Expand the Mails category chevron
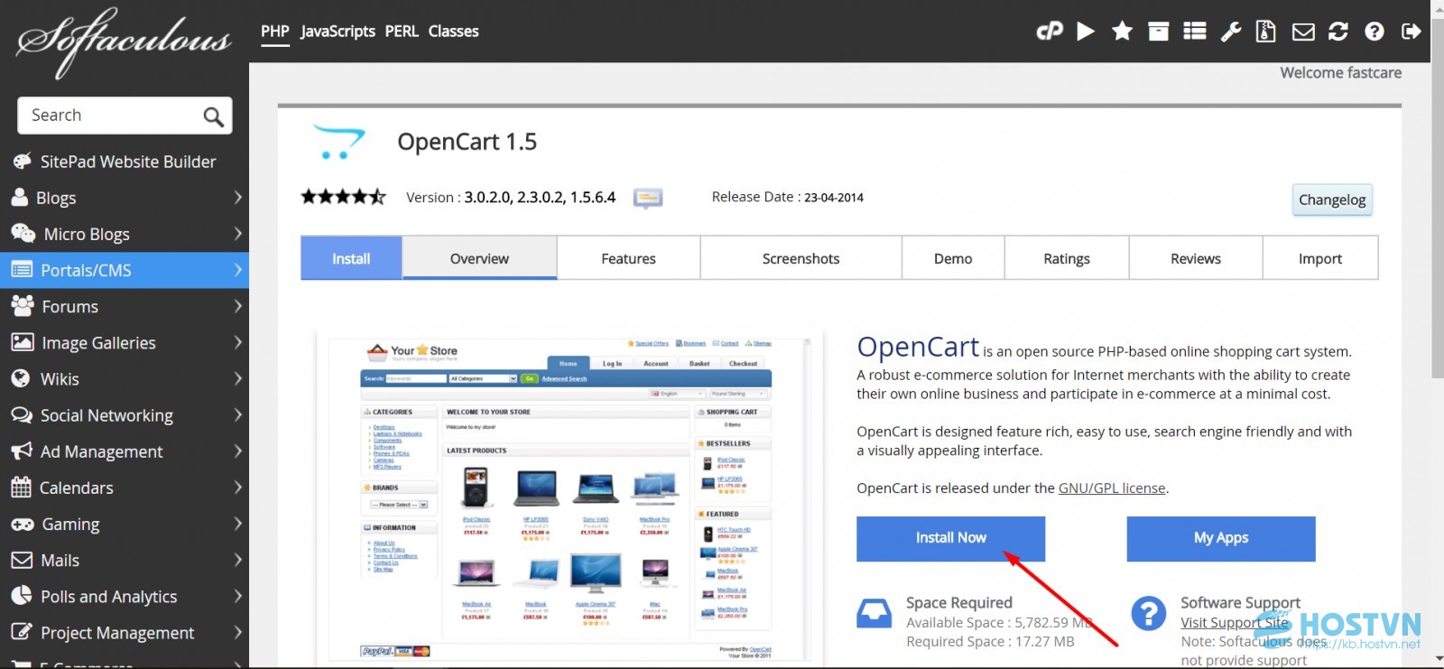This screenshot has width=1444, height=669. [x=237, y=560]
